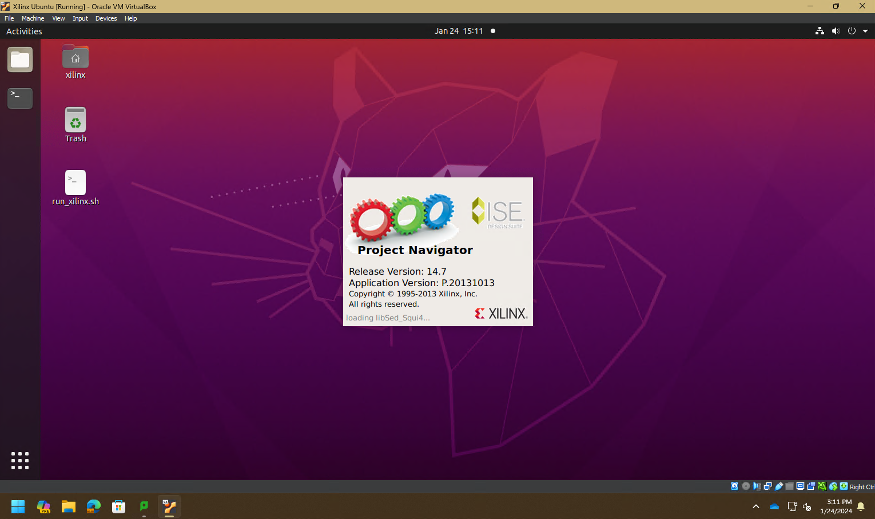Click the VirtualBox CPU/processor status indicator
The width and height of the screenshot is (875, 519).
[x=822, y=486]
